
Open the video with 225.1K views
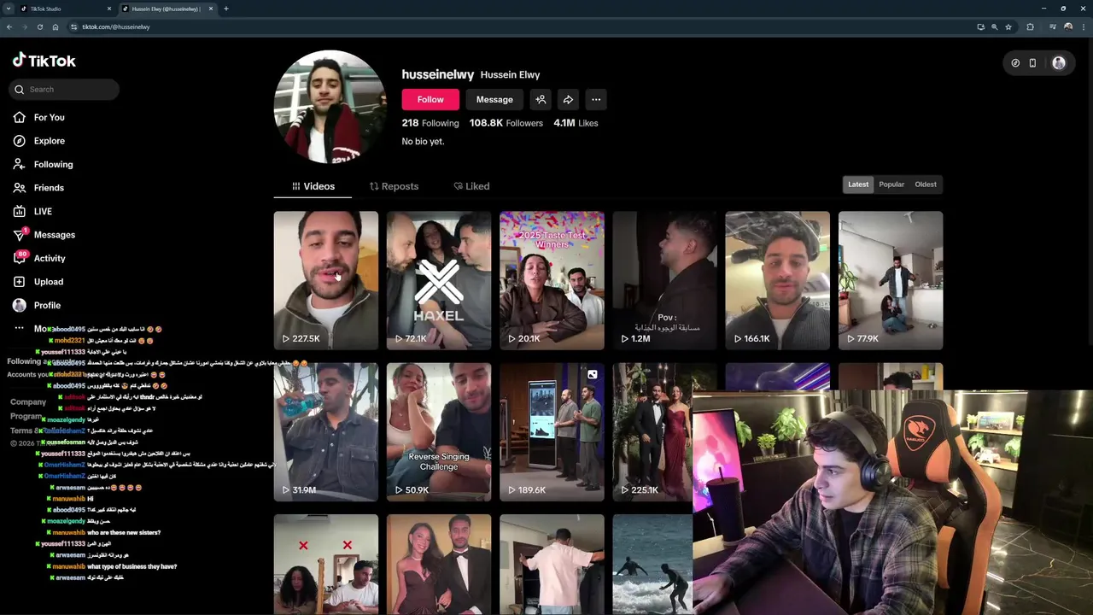[652, 431]
